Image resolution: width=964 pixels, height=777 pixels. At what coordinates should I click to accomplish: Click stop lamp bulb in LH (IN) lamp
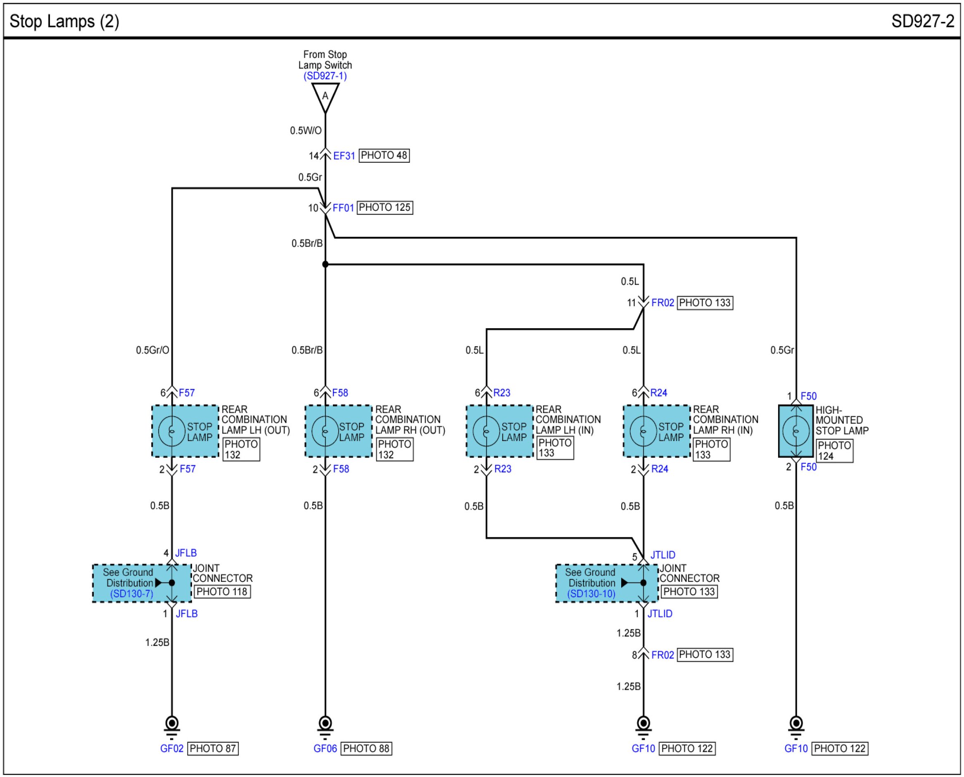[486, 431]
